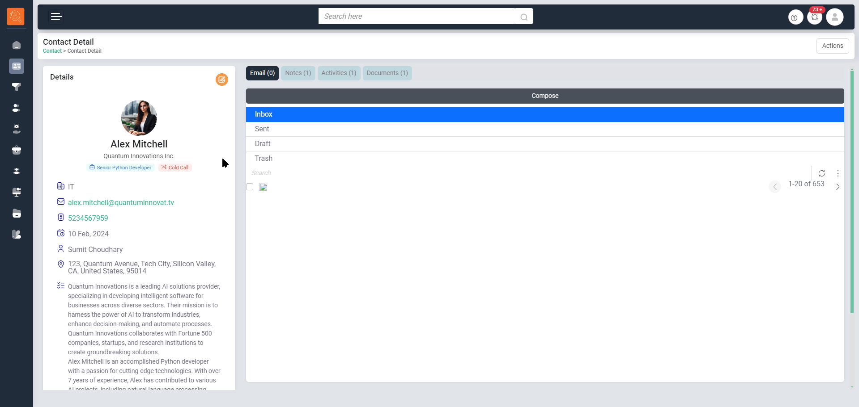Open the funnel icon in sidebar
This screenshot has width=859, height=407.
point(17,87)
